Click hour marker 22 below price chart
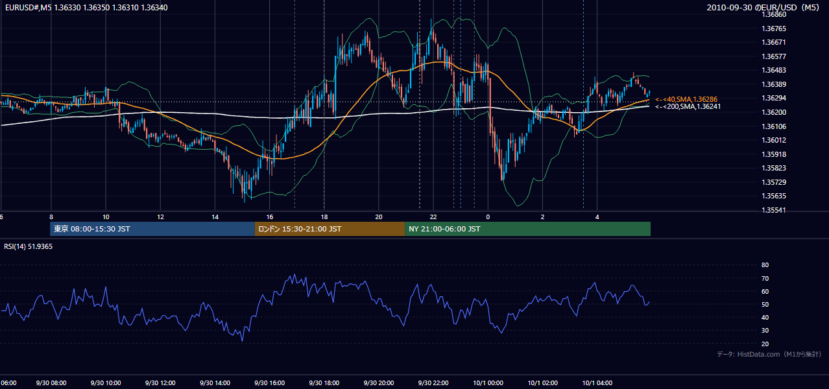This screenshot has width=829, height=389. point(433,217)
